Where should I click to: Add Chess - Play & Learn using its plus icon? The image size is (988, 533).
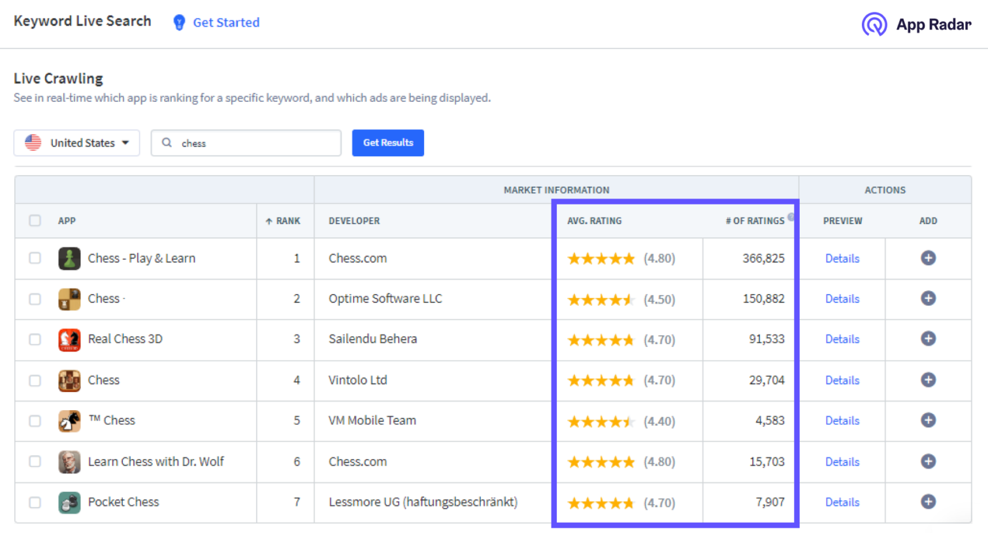pyautogui.click(x=928, y=258)
